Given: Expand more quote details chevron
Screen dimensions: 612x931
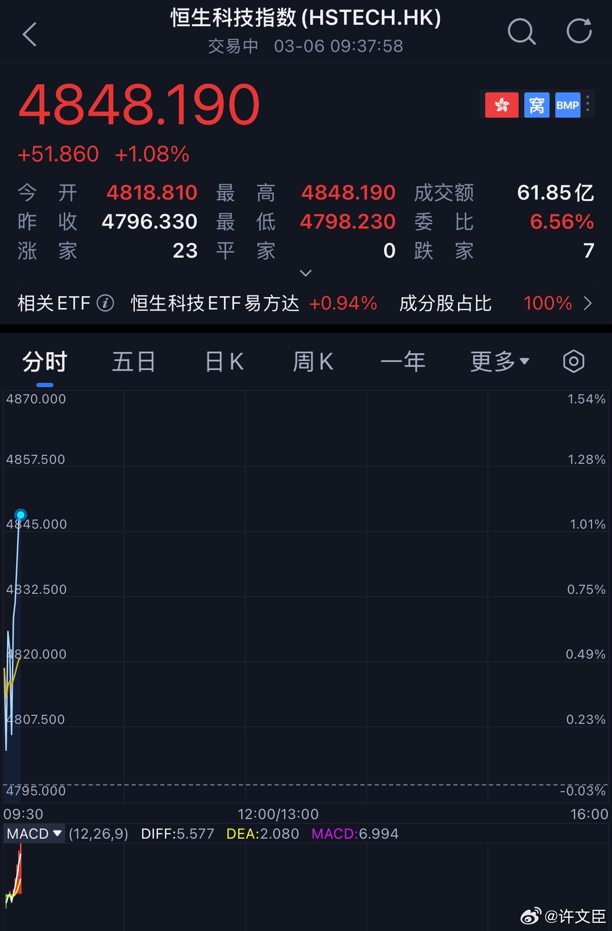Looking at the screenshot, I should click(306, 273).
